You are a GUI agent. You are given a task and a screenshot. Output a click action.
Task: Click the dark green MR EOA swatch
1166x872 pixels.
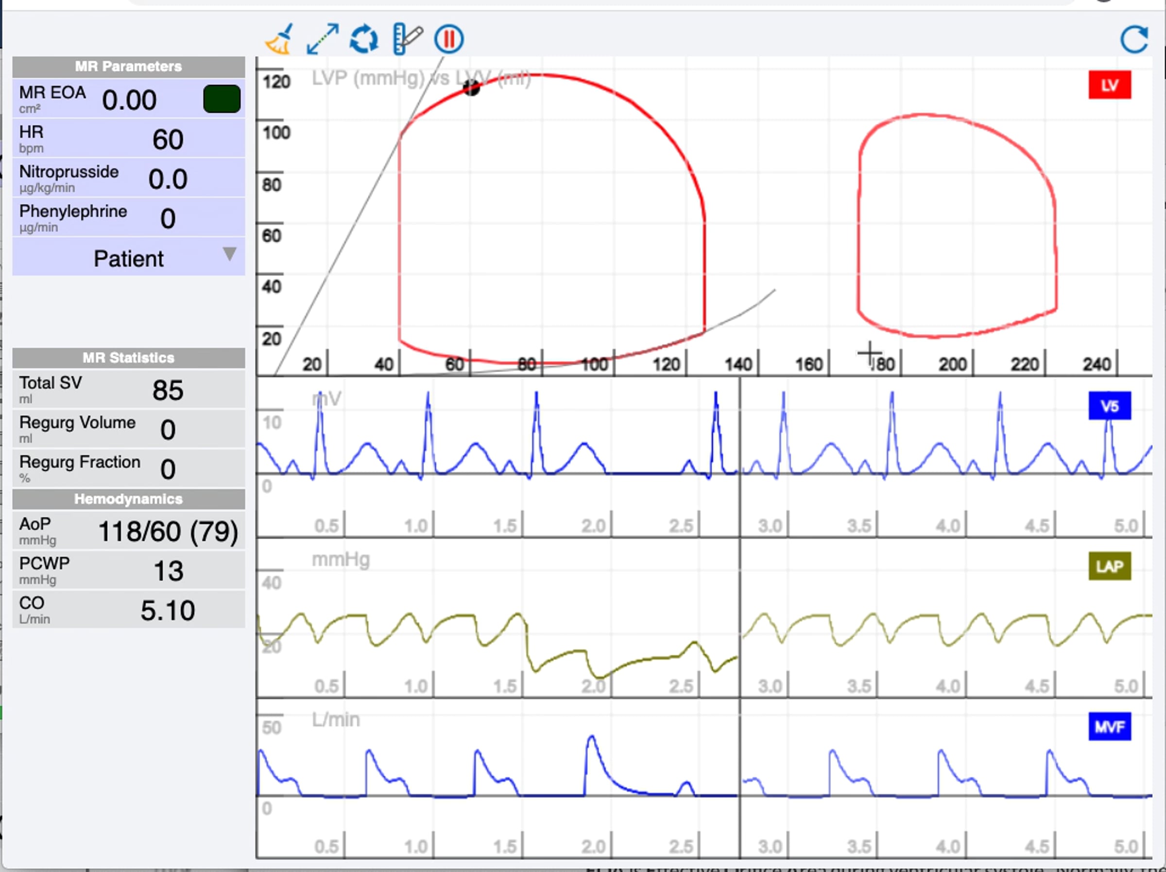(x=222, y=99)
